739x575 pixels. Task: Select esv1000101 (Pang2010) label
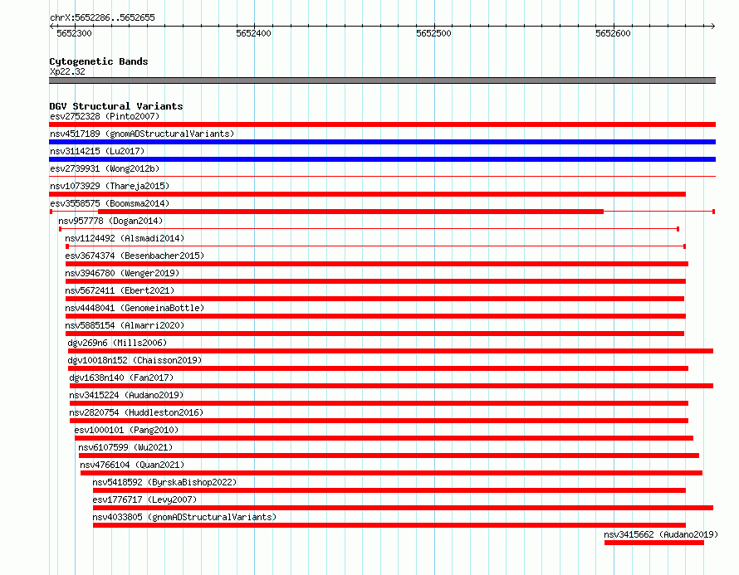(126, 430)
